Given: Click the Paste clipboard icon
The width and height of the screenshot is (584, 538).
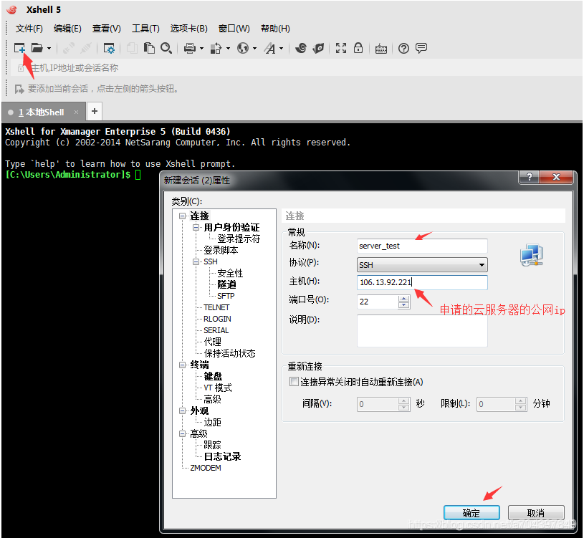Looking at the screenshot, I should click(x=149, y=48).
